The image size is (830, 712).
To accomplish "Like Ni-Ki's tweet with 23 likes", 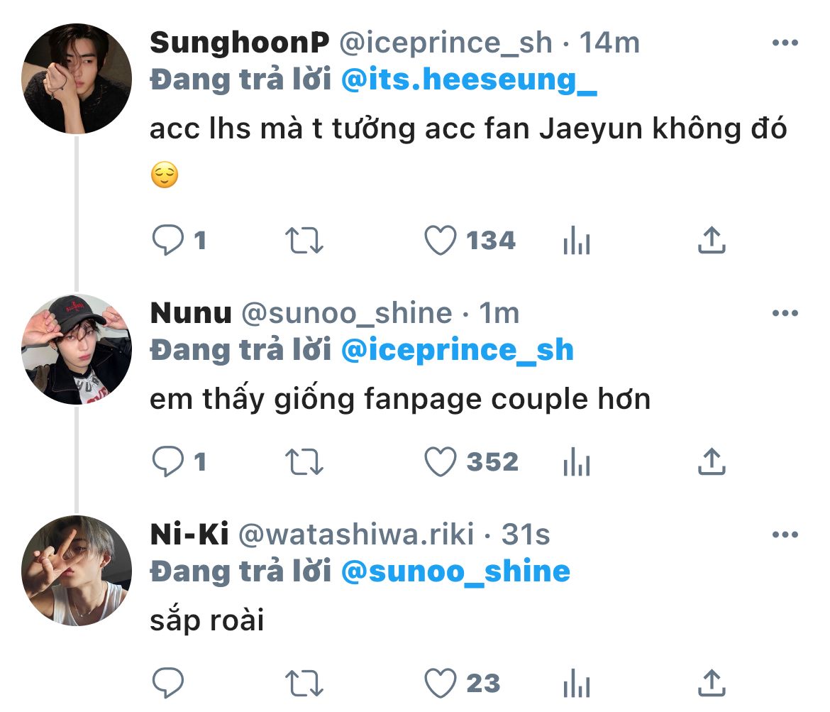I will [440, 684].
